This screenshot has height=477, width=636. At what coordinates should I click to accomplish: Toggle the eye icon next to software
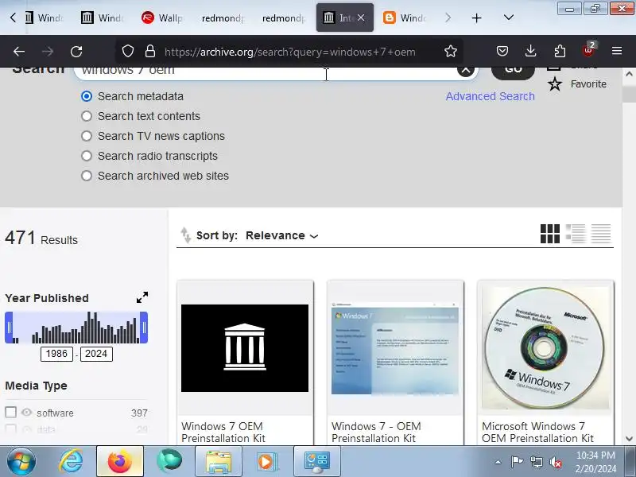(x=26, y=413)
